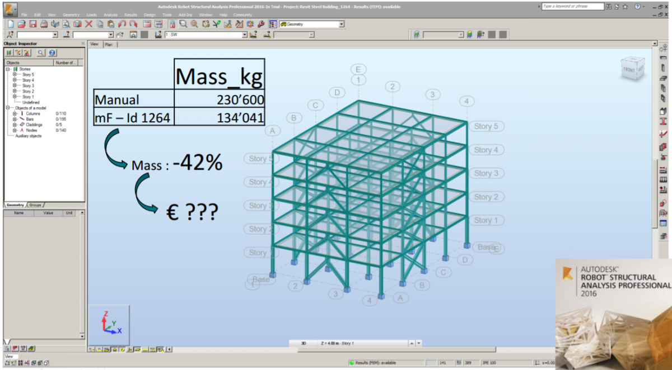
Task: Open the Analysis menu
Action: [110, 15]
